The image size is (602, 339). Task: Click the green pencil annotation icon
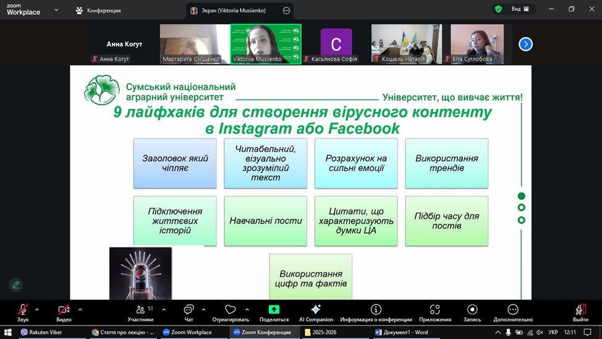pos(16,285)
